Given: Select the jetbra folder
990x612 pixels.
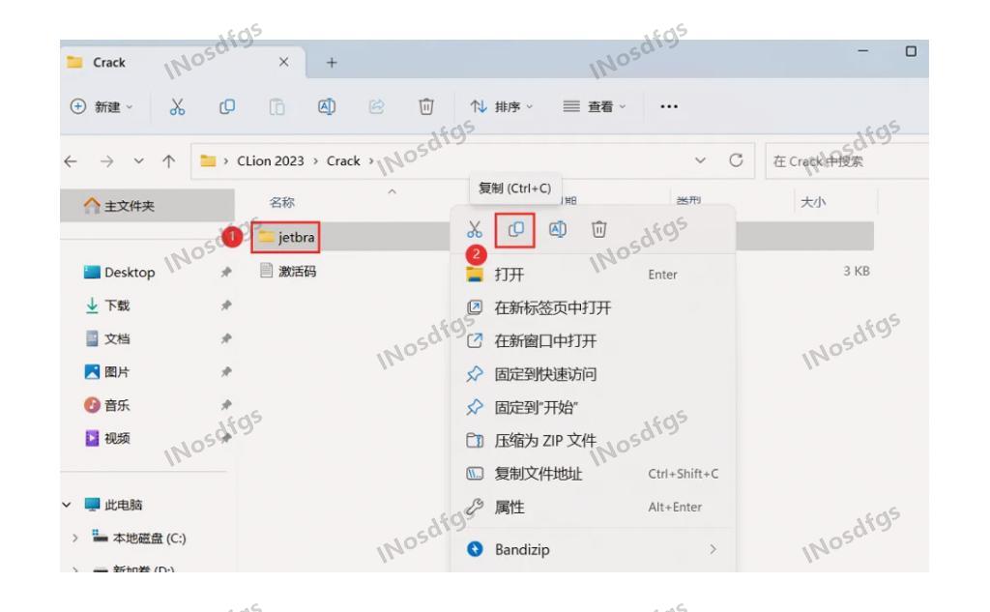Looking at the screenshot, I should coord(286,238).
